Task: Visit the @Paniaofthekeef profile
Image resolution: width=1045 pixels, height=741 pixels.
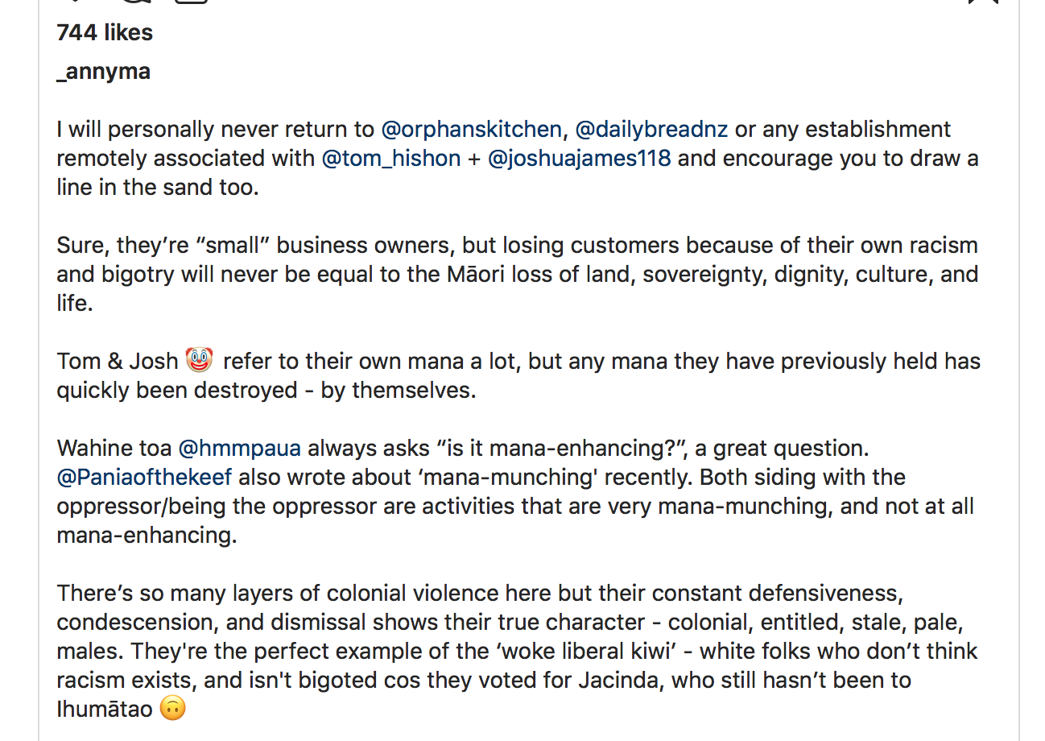Action: [144, 478]
